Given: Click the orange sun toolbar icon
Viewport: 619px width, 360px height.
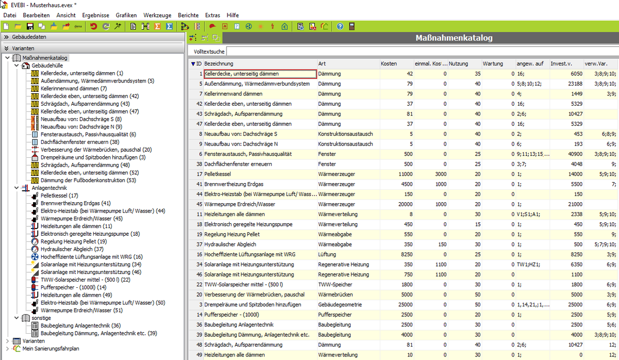Looking at the screenshot, I should (x=260, y=26).
